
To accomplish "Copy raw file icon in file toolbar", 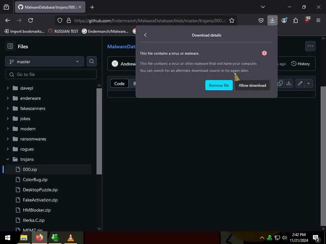I will pyautogui.click(x=280, y=84).
